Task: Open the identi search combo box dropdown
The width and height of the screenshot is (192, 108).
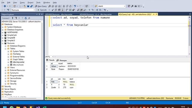Action: (x=124, y=6)
